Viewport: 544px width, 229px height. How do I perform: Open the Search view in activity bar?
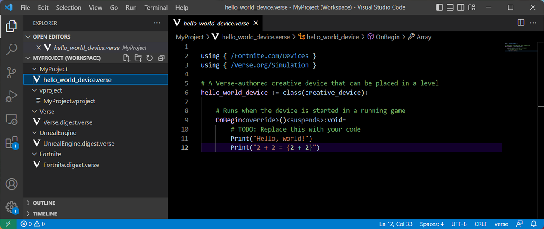[x=11, y=49]
